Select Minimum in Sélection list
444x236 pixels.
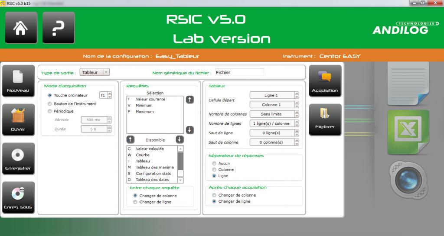click(x=155, y=105)
